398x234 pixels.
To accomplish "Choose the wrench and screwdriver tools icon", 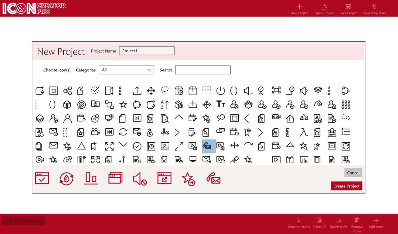I will click(165, 132).
